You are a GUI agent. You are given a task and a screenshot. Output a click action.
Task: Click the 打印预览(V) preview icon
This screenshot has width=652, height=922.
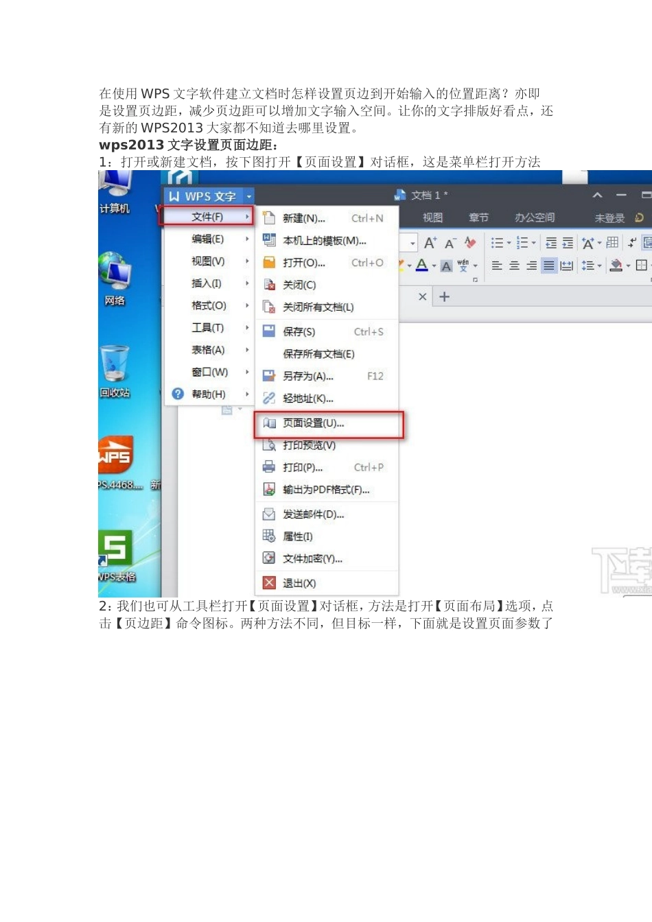(x=269, y=445)
